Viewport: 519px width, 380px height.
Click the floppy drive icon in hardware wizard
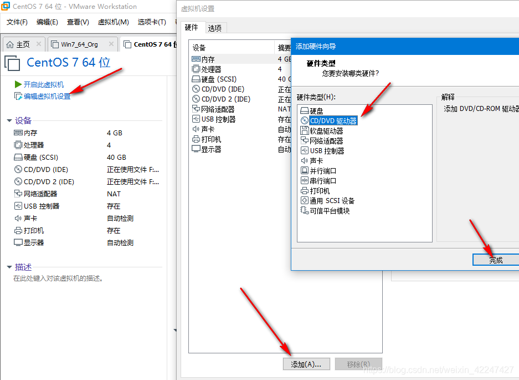coord(305,130)
